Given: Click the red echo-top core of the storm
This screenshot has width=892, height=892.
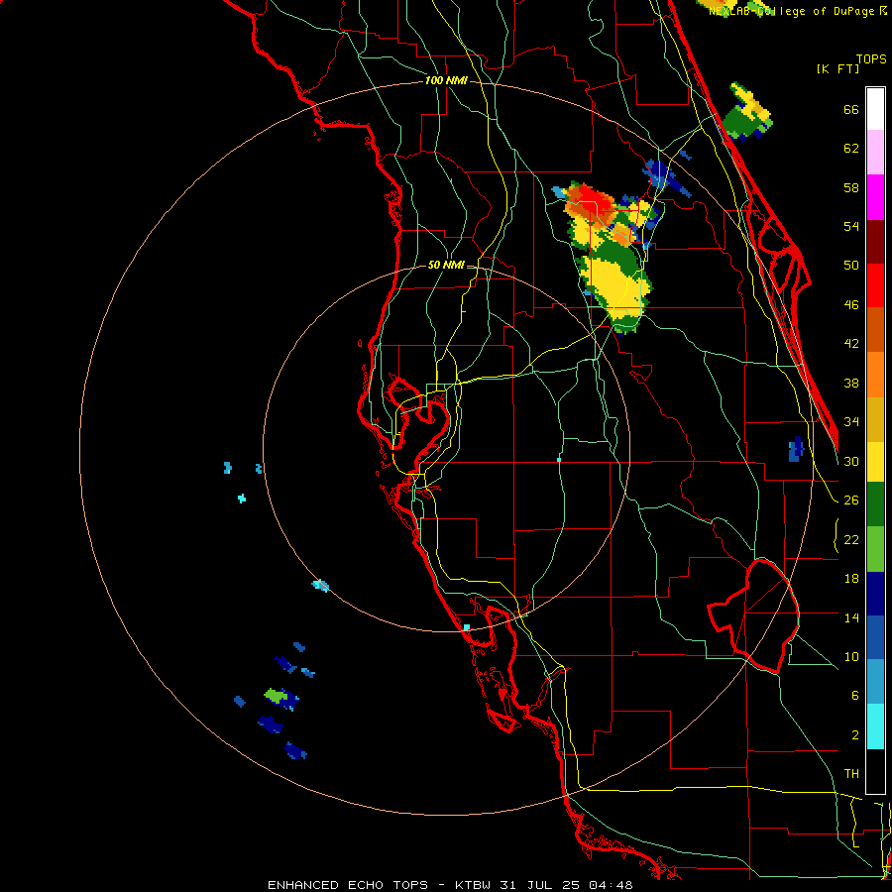Looking at the screenshot, I should (595, 198).
